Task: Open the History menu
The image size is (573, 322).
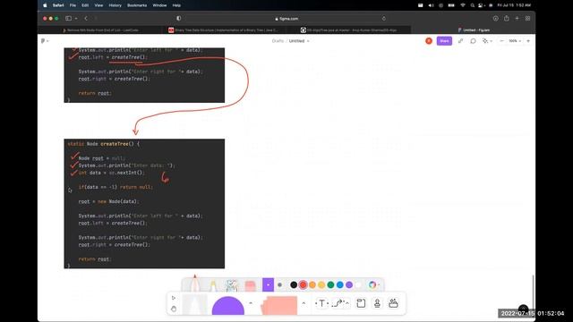Action: (115, 5)
